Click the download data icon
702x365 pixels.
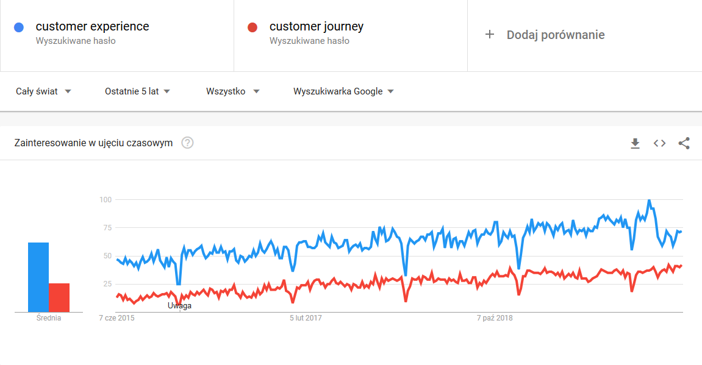(x=635, y=143)
